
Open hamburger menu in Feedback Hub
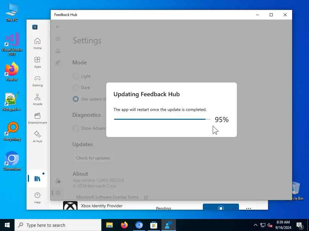[58, 39]
